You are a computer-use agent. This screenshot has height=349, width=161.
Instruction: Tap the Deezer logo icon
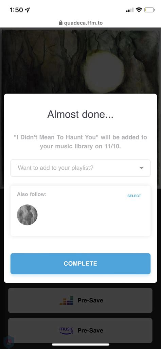pos(66,300)
